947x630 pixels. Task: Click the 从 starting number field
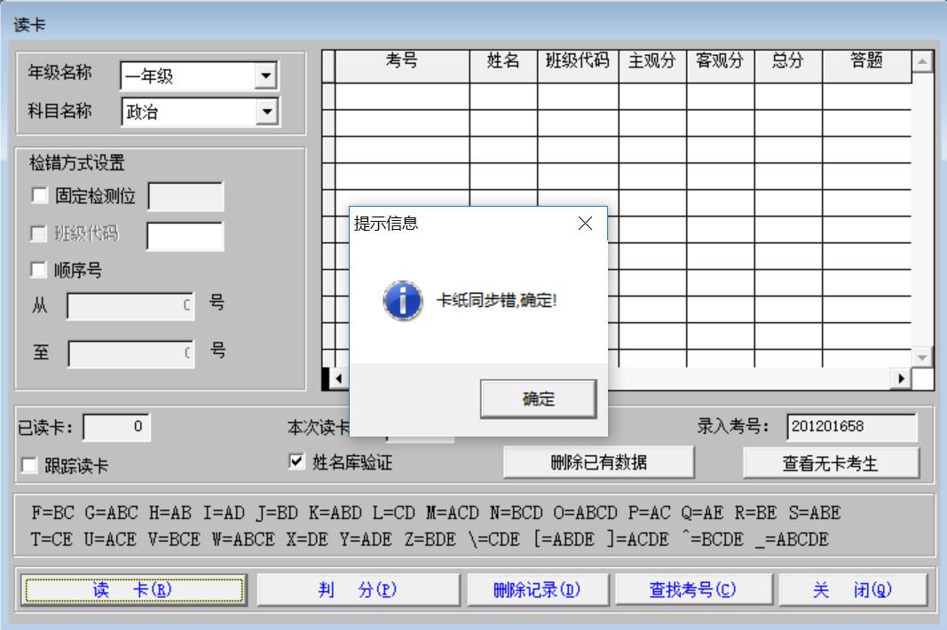point(130,305)
